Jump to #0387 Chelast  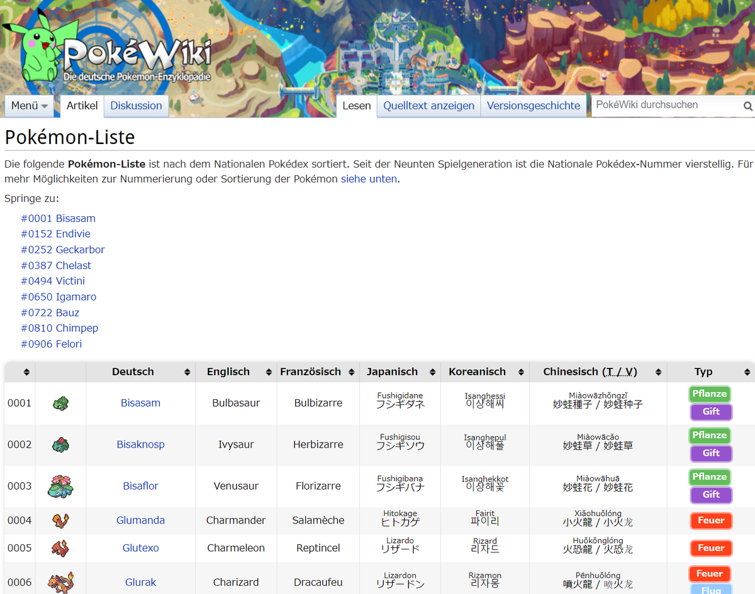pos(56,265)
